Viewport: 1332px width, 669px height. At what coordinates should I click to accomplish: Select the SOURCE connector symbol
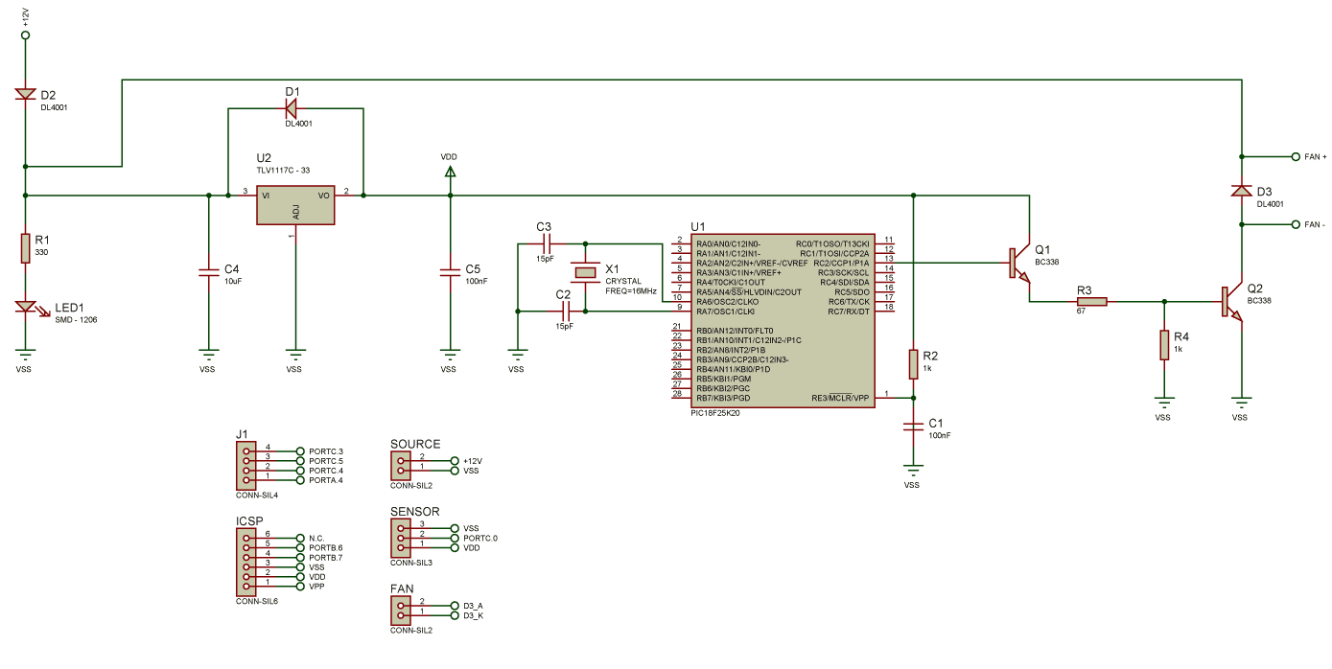coord(401,465)
